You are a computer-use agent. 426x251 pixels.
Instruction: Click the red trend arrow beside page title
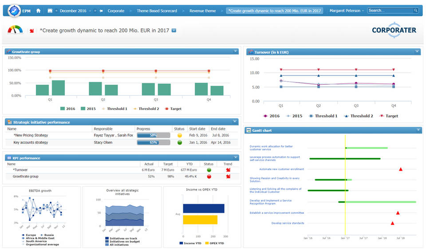point(32,31)
